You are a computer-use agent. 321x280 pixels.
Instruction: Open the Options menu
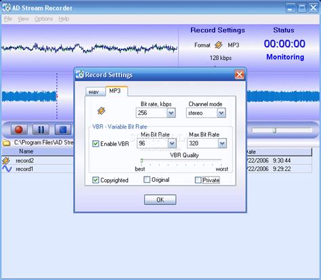pos(43,19)
